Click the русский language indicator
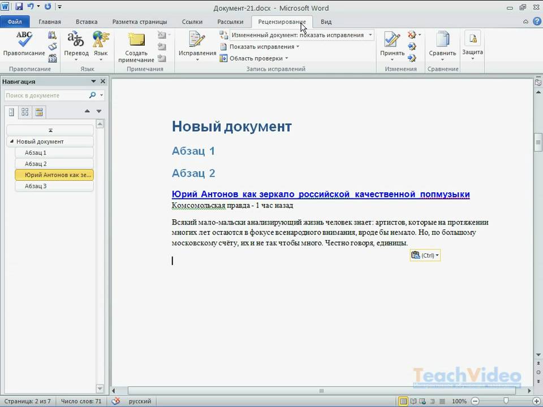 coord(140,401)
